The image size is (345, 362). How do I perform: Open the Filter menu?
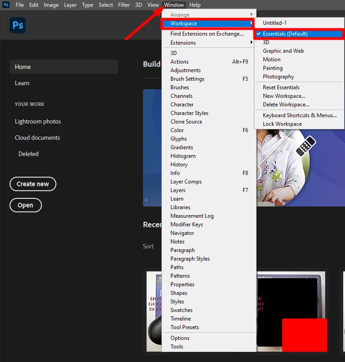(x=124, y=5)
